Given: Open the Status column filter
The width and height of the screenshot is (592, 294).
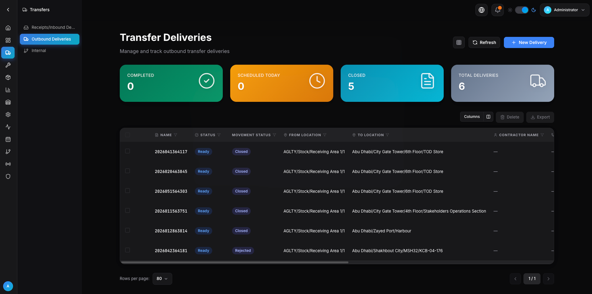Looking at the screenshot, I should [219, 135].
